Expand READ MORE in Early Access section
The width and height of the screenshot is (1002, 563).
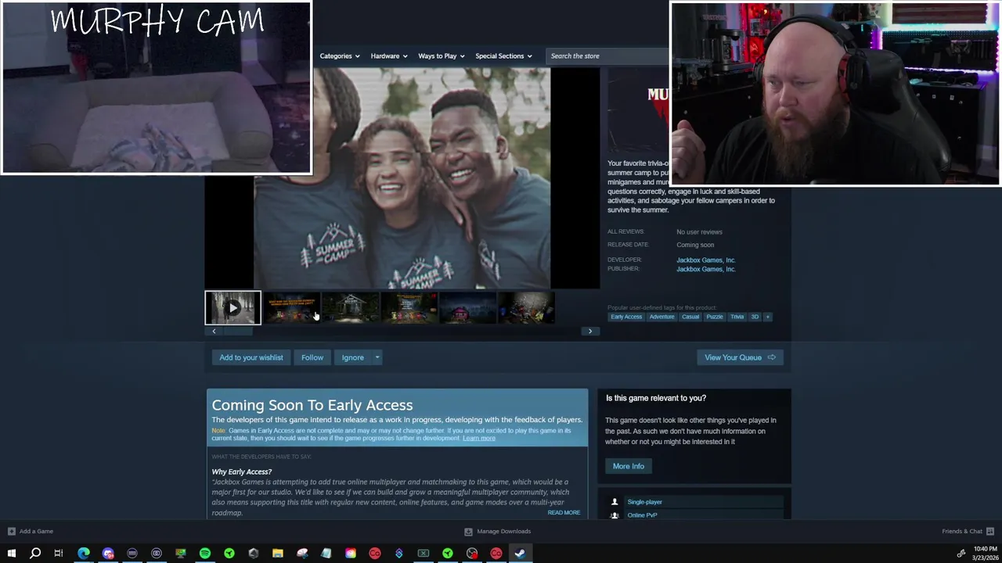tap(564, 513)
